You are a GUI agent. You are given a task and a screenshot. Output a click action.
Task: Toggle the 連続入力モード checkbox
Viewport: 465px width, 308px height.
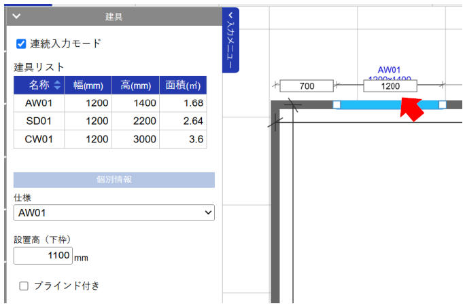coord(21,44)
